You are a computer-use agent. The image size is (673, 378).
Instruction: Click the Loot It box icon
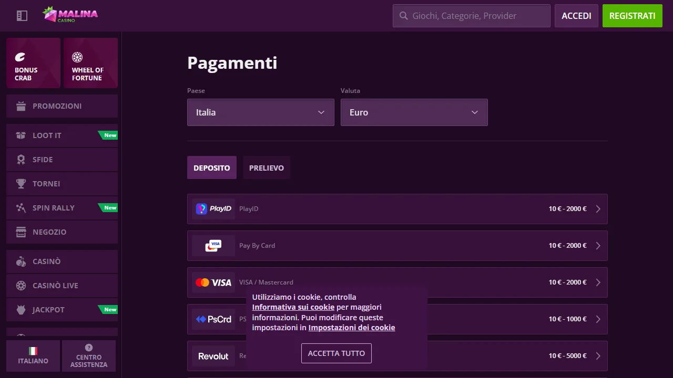coord(21,135)
